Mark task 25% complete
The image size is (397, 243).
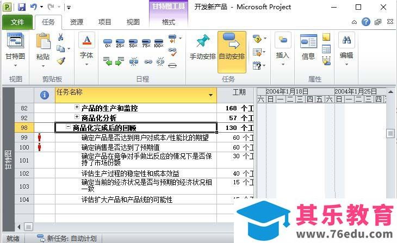[120, 43]
